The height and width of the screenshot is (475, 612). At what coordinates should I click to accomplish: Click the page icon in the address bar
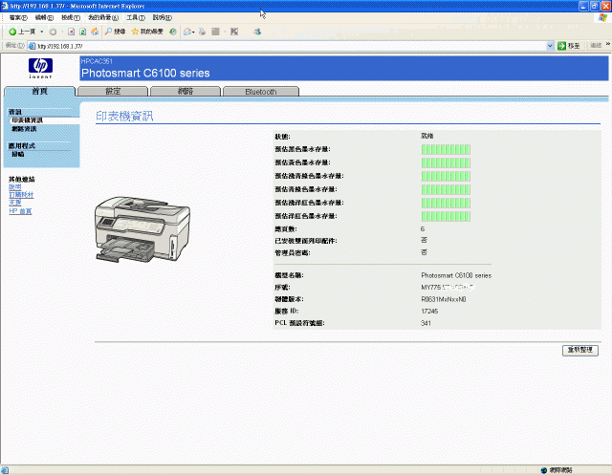click(32, 46)
